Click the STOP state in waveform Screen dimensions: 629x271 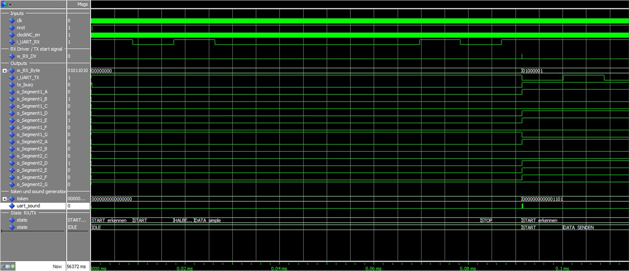point(487,220)
